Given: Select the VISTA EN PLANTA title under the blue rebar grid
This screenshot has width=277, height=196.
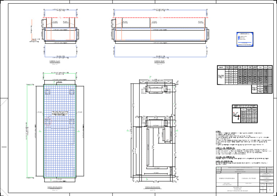Looking at the screenshot, I should click(x=55, y=187).
